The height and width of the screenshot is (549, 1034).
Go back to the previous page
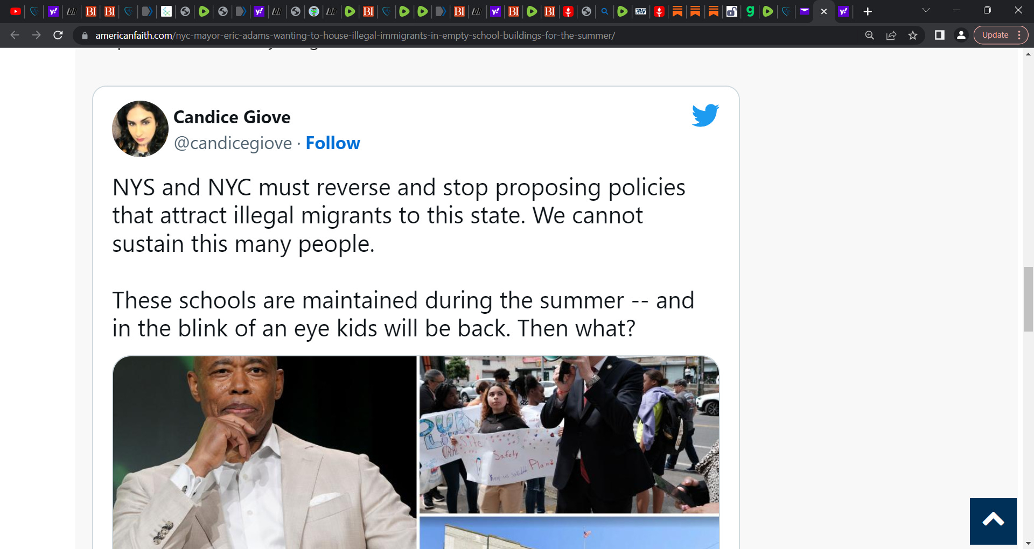pyautogui.click(x=15, y=36)
